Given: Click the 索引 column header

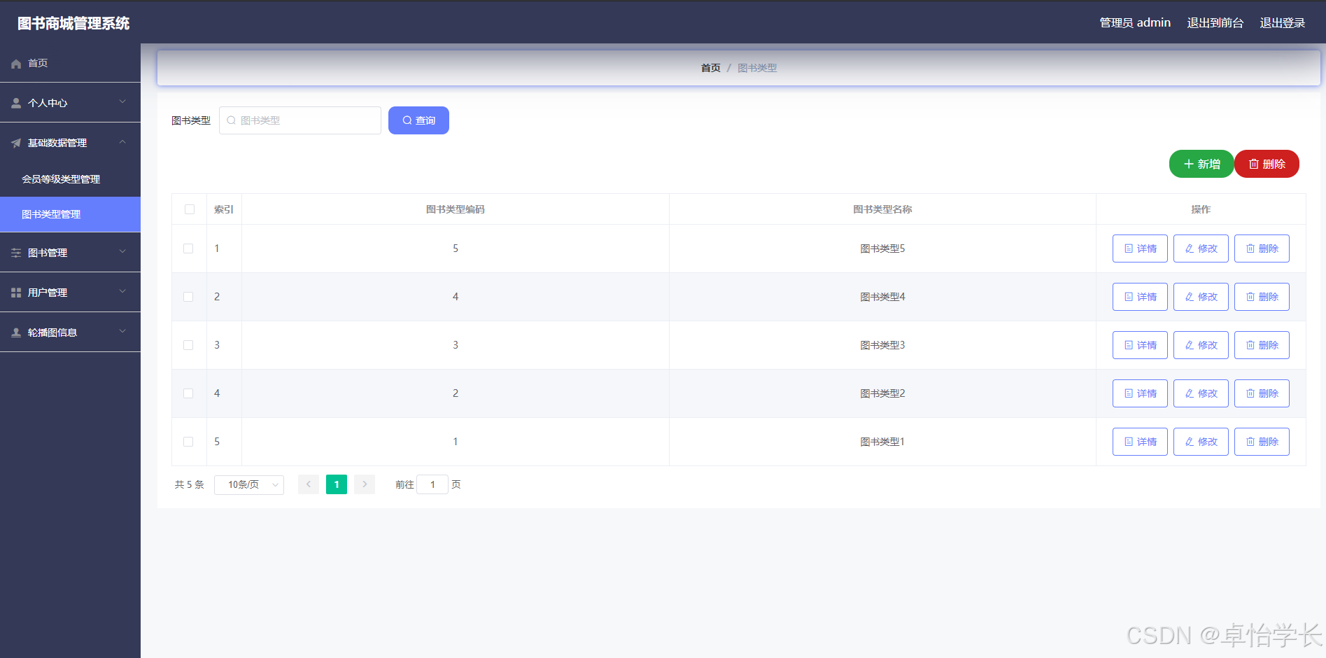Looking at the screenshot, I should coord(224,209).
